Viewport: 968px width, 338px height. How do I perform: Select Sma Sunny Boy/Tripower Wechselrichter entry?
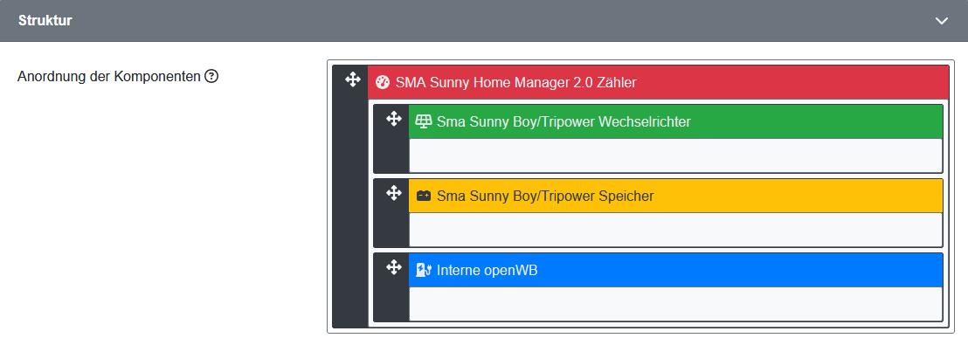pyautogui.click(x=675, y=121)
